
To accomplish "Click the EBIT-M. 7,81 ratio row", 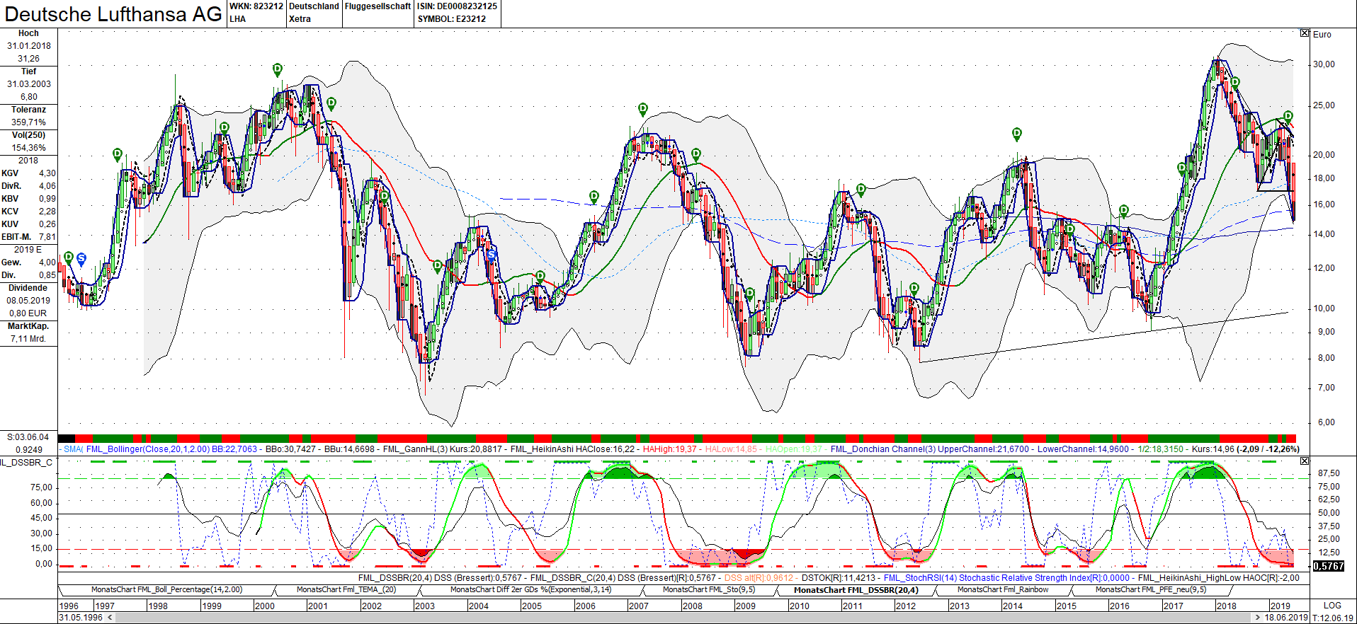I will 28,237.
